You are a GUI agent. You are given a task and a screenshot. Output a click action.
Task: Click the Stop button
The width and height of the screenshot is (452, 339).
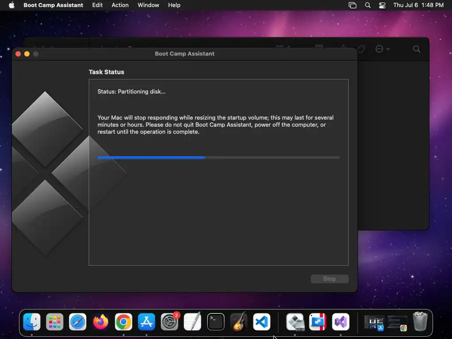pos(329,279)
